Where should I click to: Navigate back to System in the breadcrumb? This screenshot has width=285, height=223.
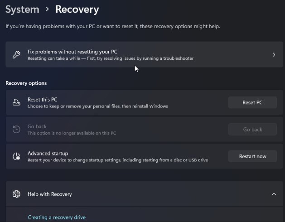pos(22,9)
